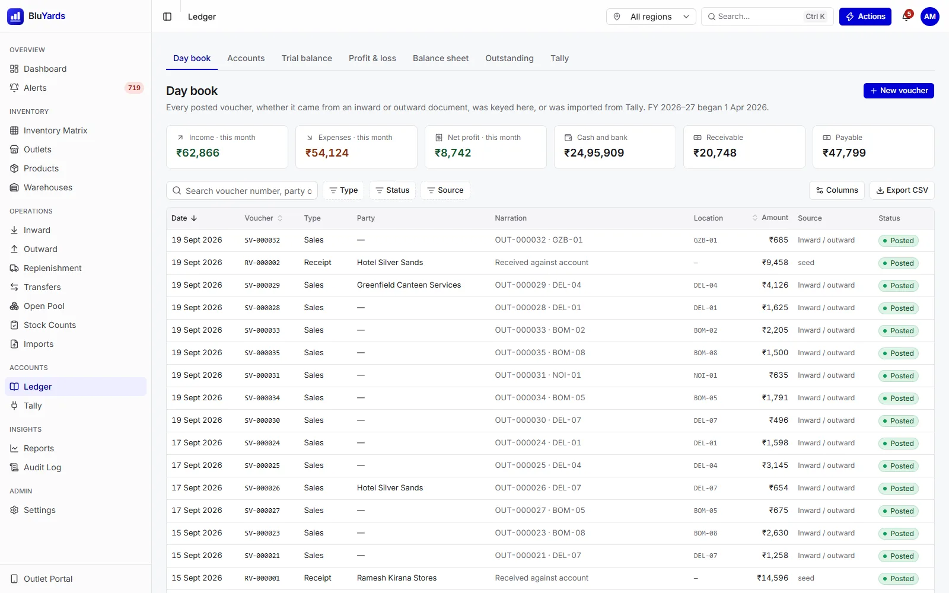Click the Actions button

(x=865, y=17)
